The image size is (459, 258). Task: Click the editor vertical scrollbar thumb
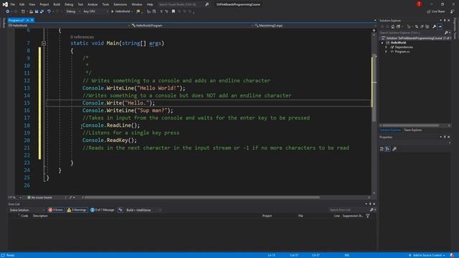(374, 87)
